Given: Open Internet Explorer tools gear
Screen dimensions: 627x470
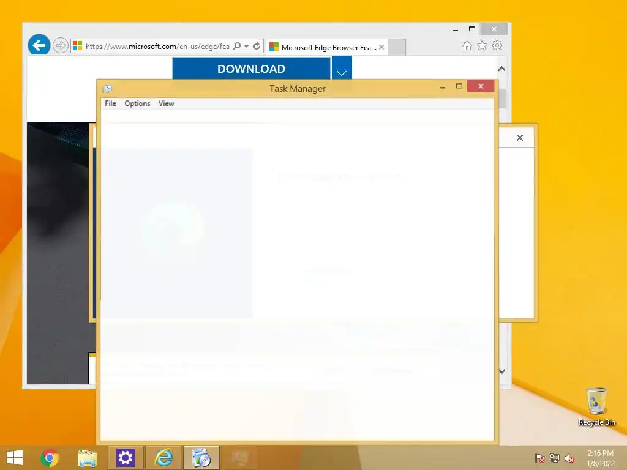Looking at the screenshot, I should pyautogui.click(x=497, y=45).
